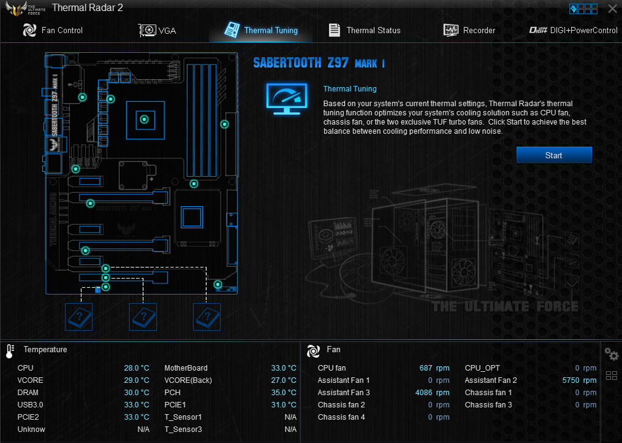Click the grid view icon below the gear

[612, 375]
